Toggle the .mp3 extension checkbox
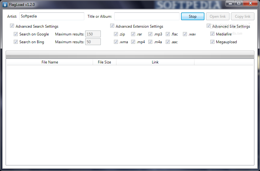Image resolution: width=260 pixels, height=171 pixels. click(150, 34)
